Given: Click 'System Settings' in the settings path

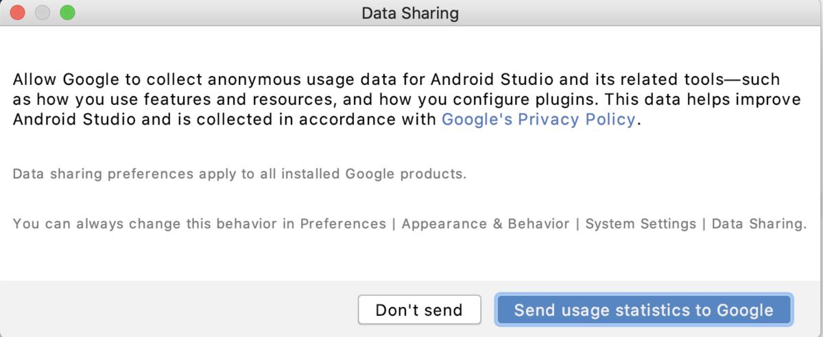Looking at the screenshot, I should coord(641,224).
